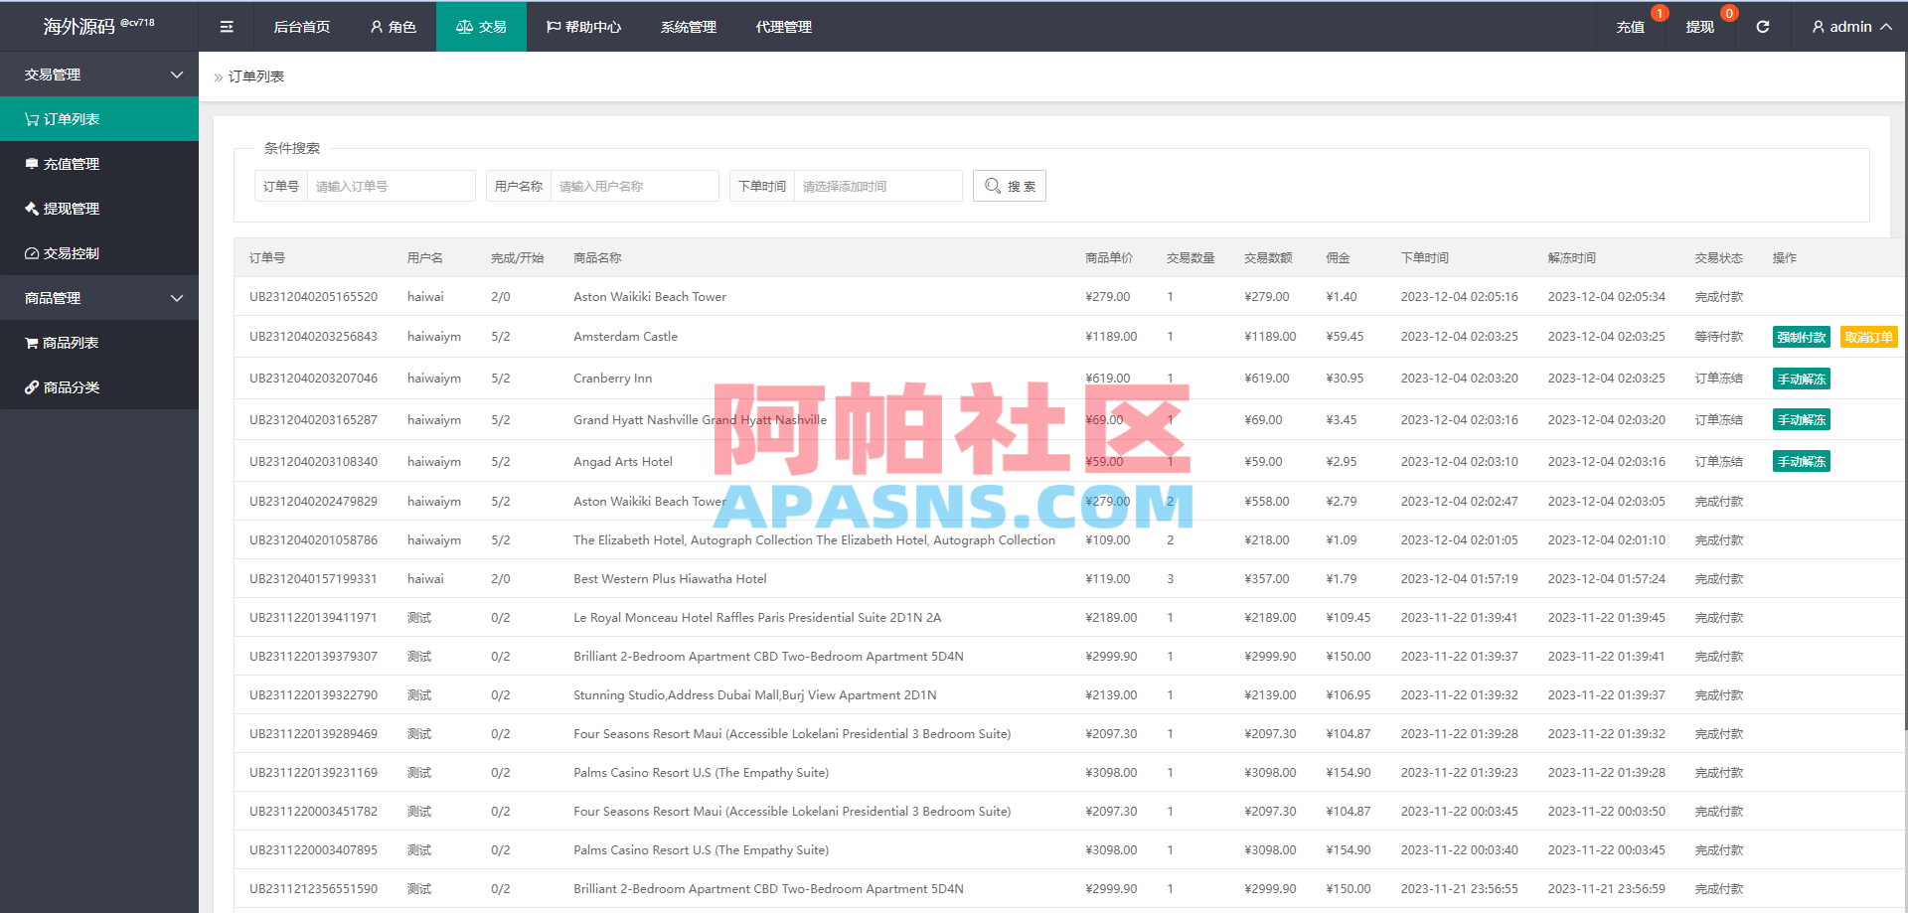Viewport: 1908px width, 913px height.
Task: Expand the 商品管理 sidebar section
Action: click(99, 297)
